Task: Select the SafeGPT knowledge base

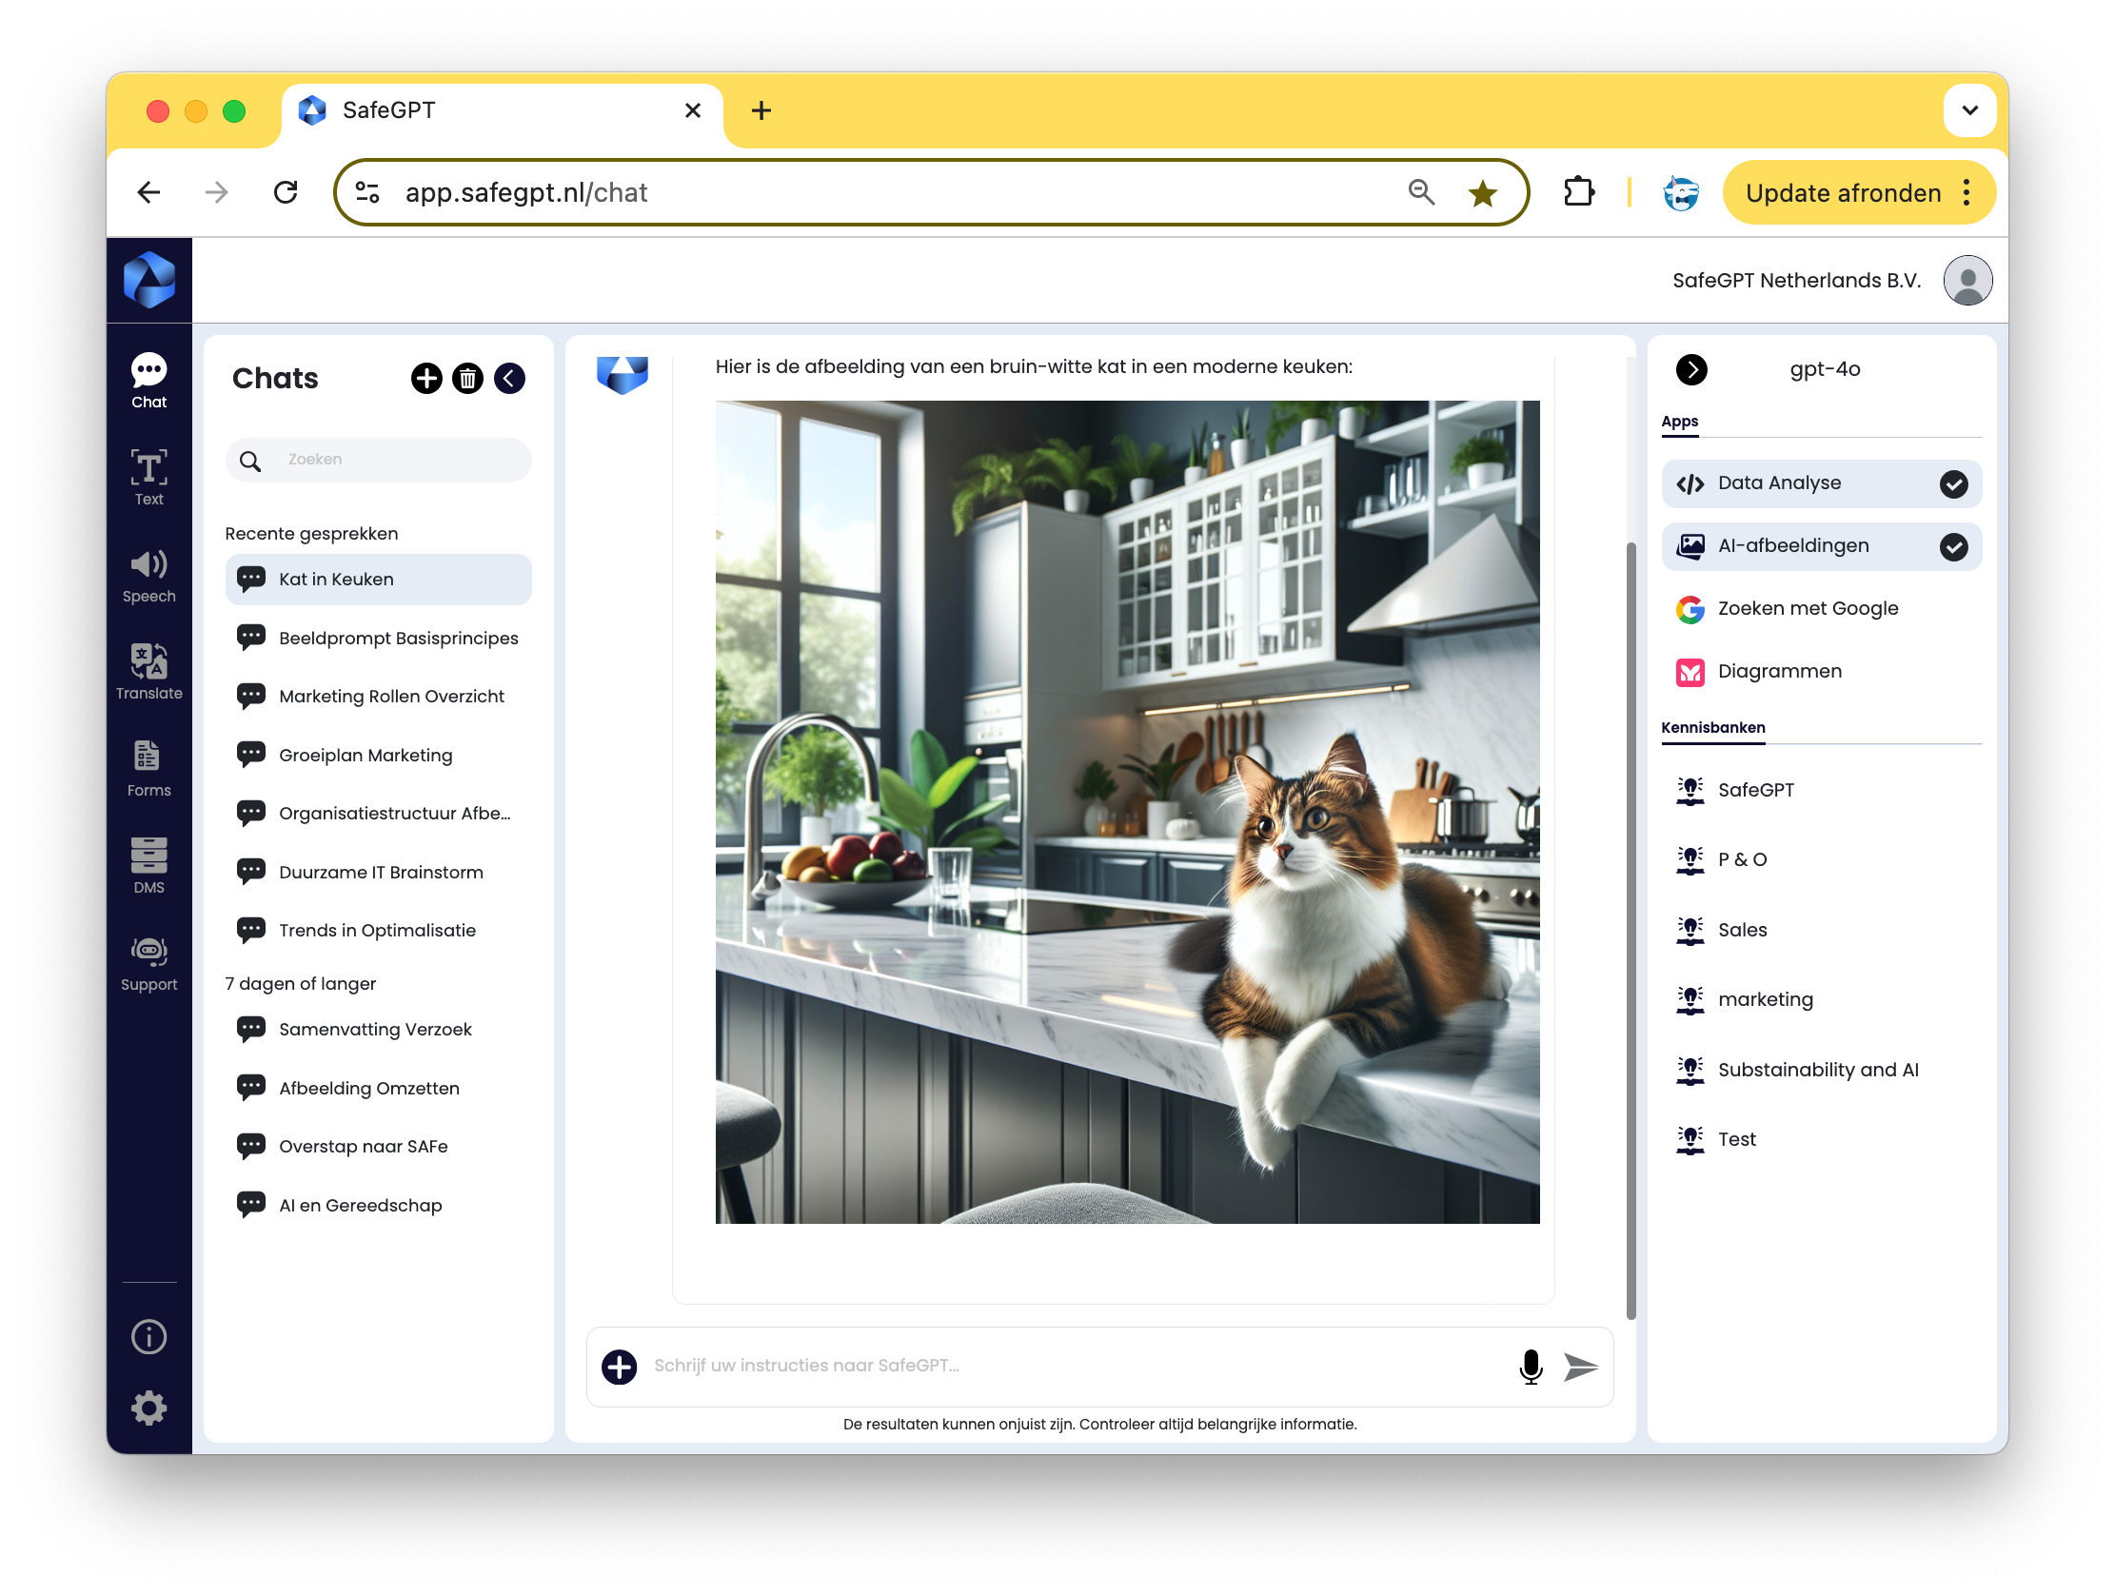Action: (x=1754, y=790)
